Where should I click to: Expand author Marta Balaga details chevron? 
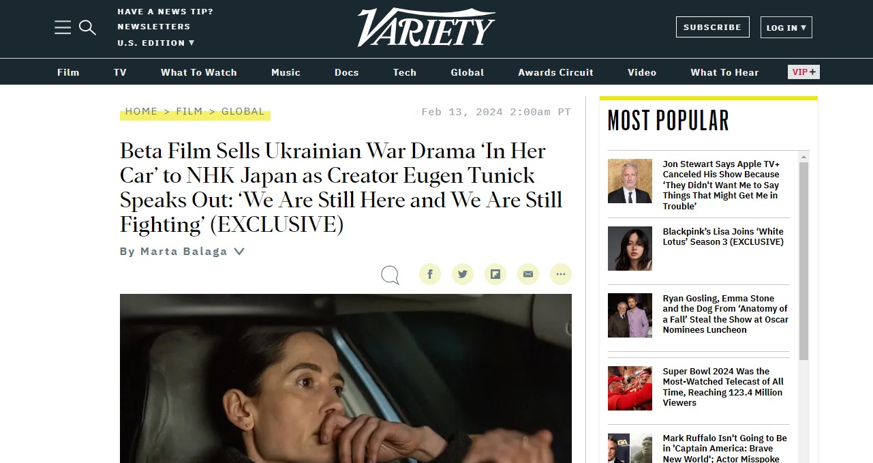tap(239, 251)
